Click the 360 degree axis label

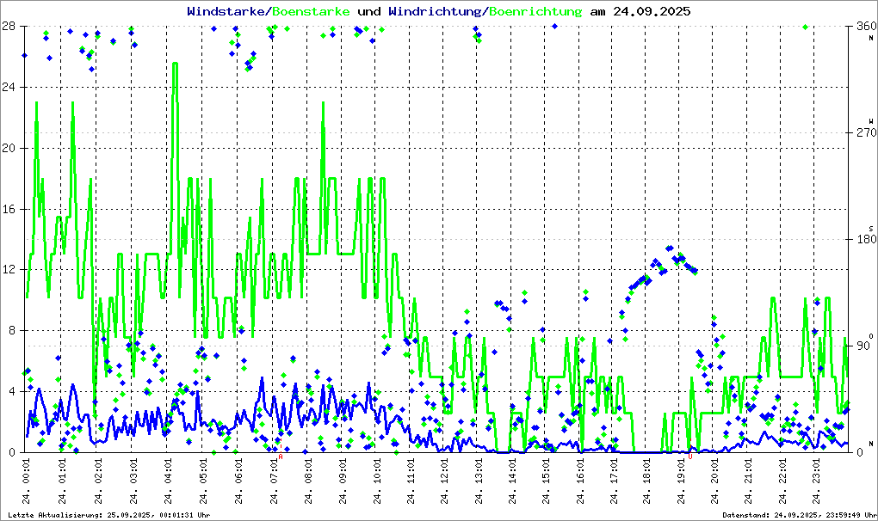[867, 26]
